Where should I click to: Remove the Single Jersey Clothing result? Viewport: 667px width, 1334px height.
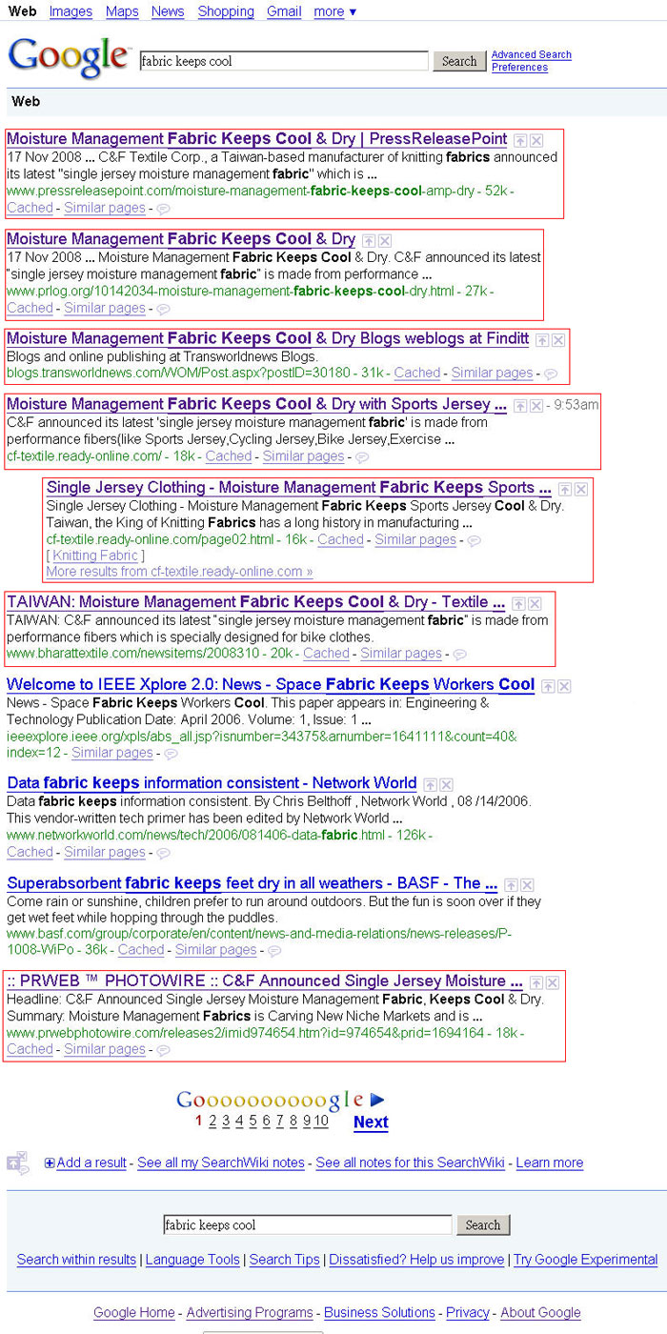[581, 489]
